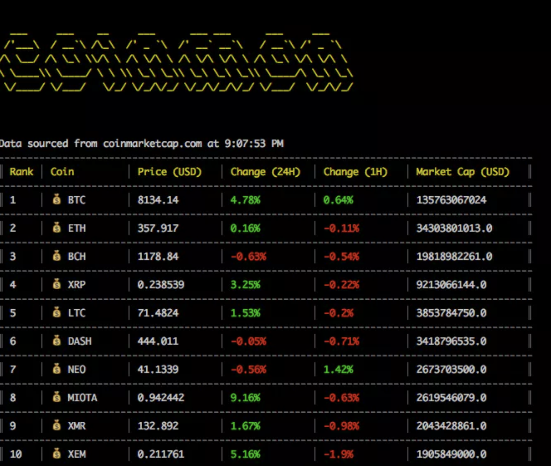
Task: Select the XMR coin symbol
Action: (77, 426)
